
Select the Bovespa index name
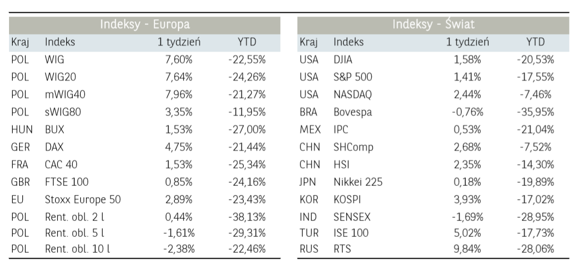(353, 112)
